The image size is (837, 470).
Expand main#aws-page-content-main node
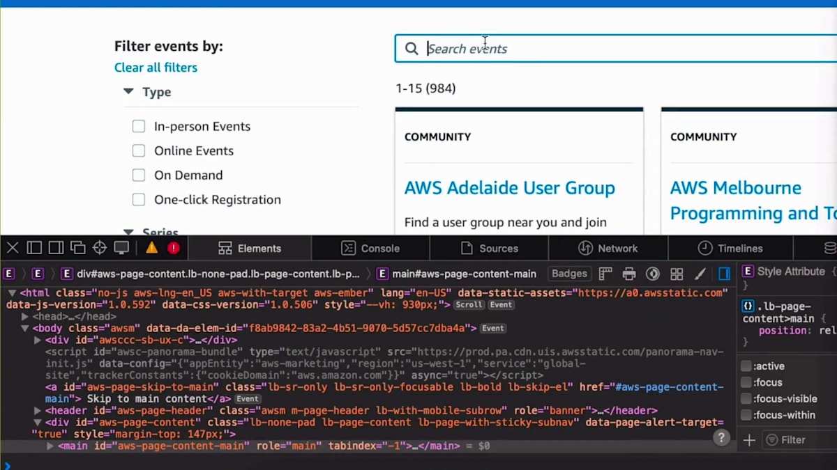[50, 446]
